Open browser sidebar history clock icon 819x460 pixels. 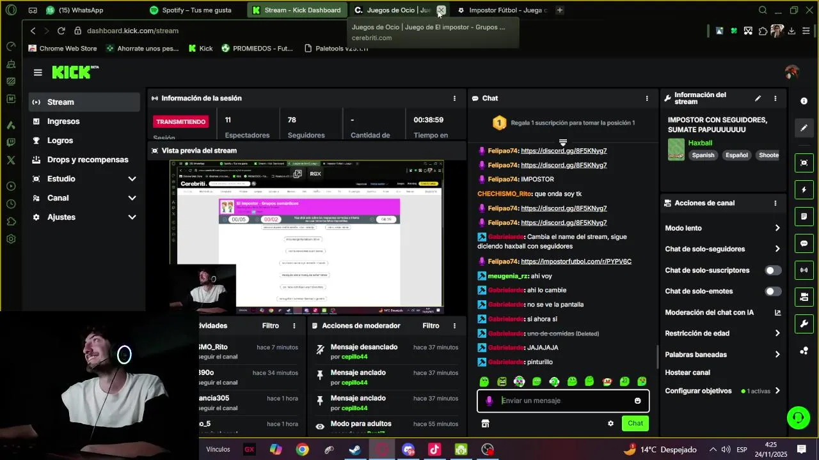tap(11, 204)
